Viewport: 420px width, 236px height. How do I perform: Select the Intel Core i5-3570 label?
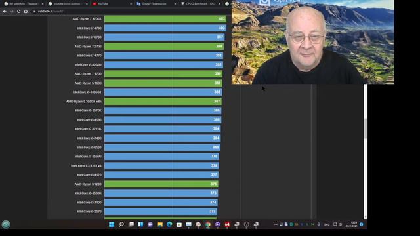tap(89, 211)
